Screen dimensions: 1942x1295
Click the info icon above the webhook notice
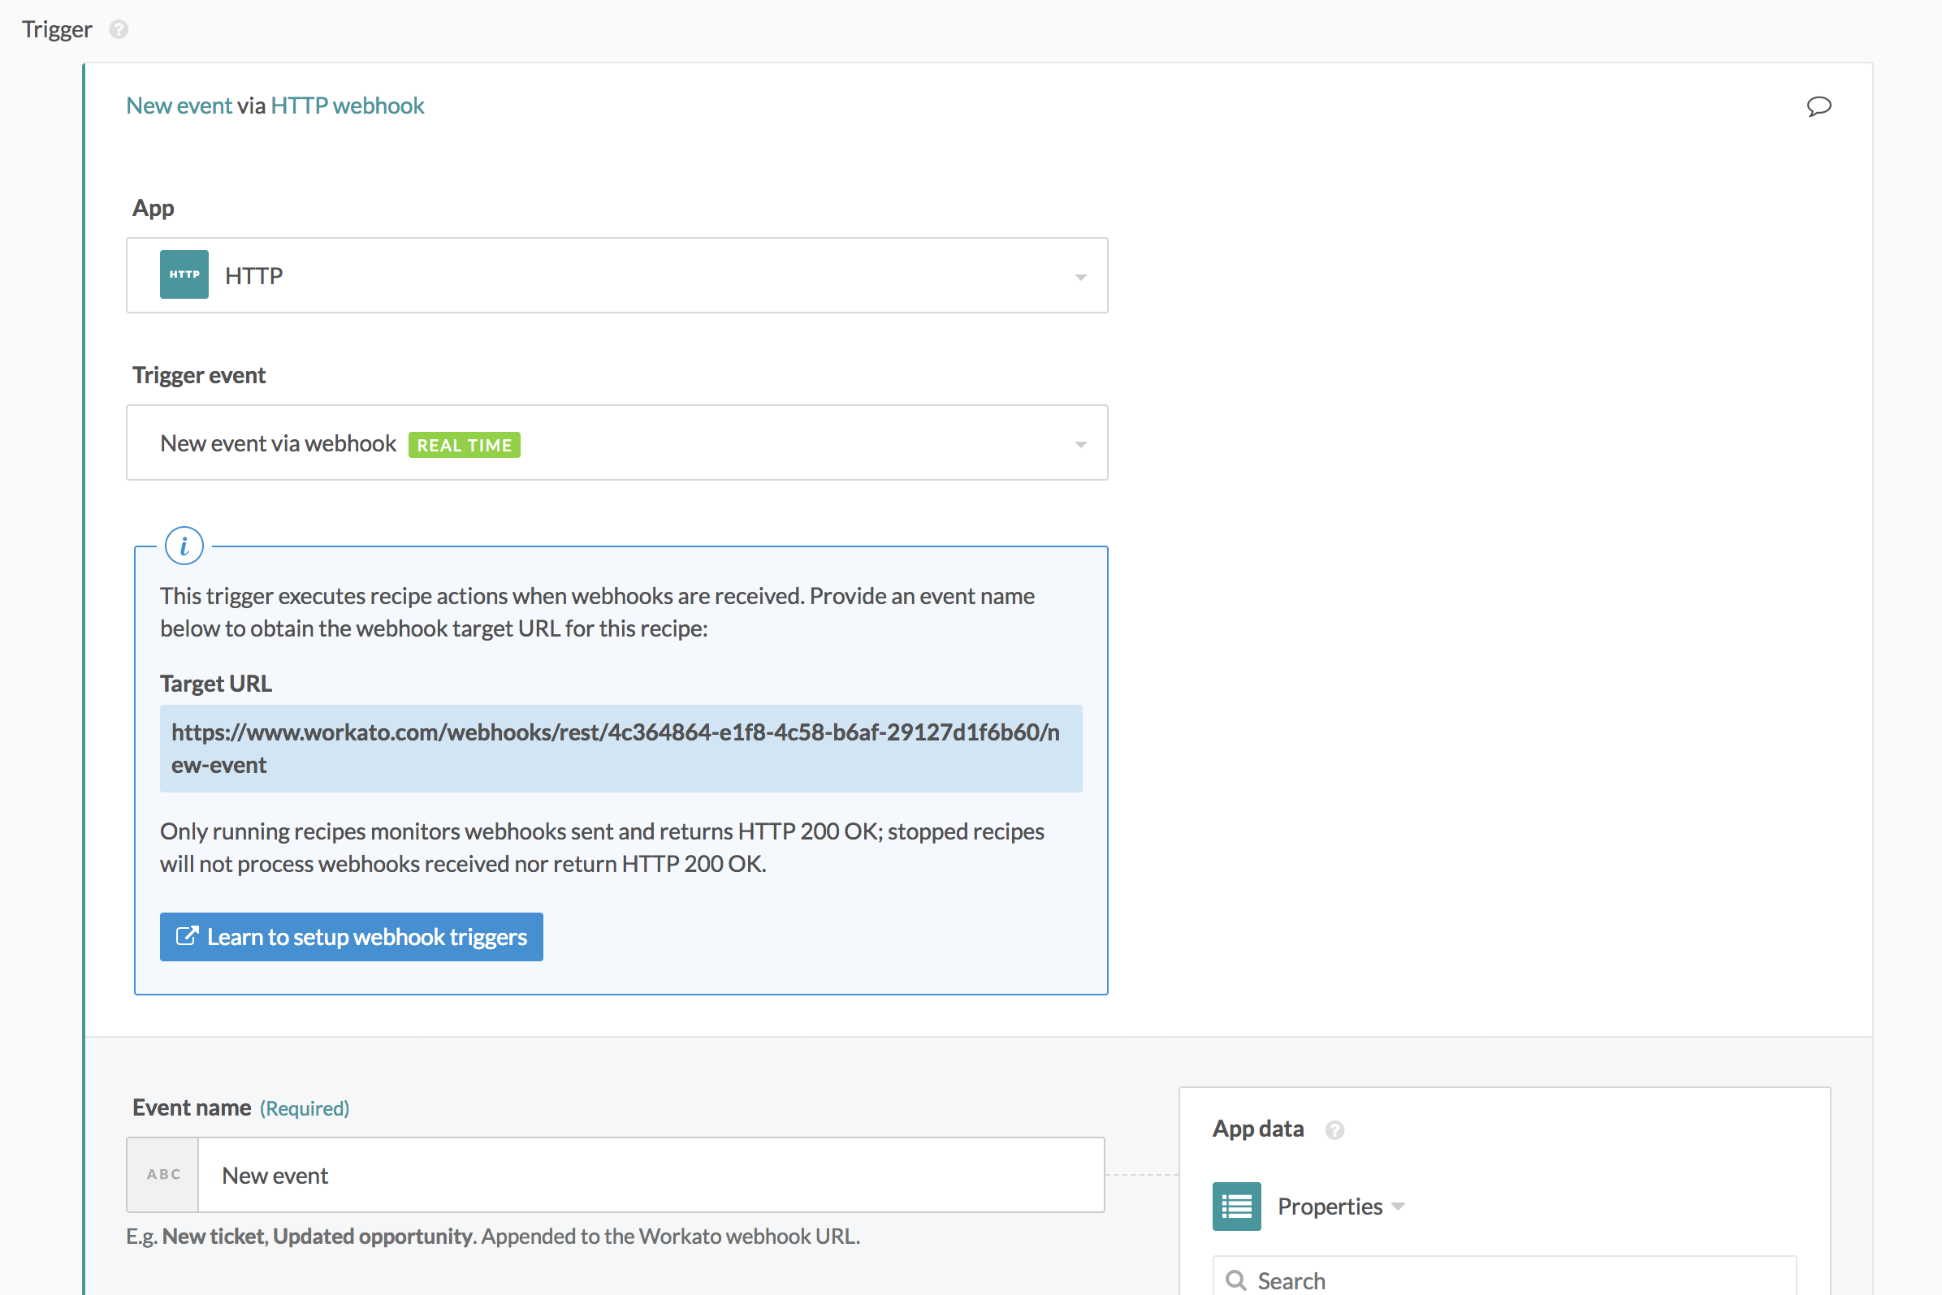coord(184,545)
